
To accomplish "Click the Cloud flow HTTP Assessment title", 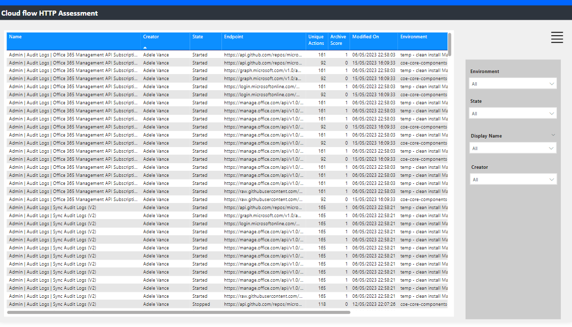I will (49, 14).
